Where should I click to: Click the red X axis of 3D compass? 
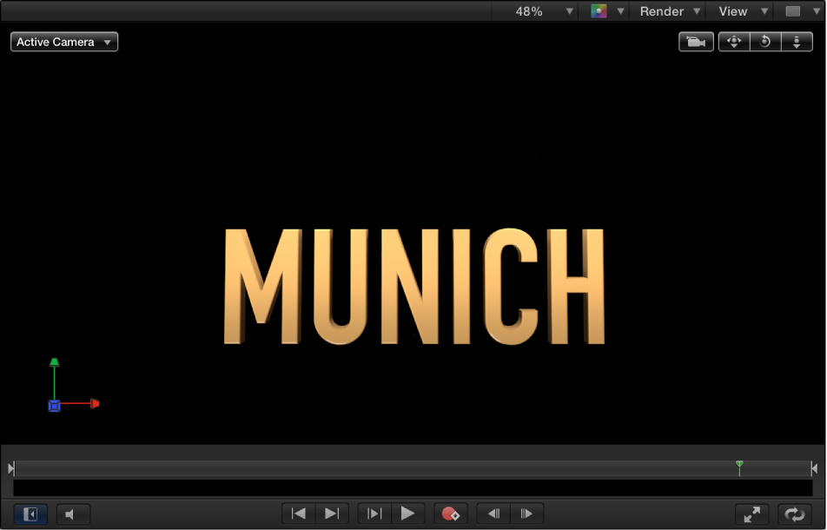tap(80, 403)
